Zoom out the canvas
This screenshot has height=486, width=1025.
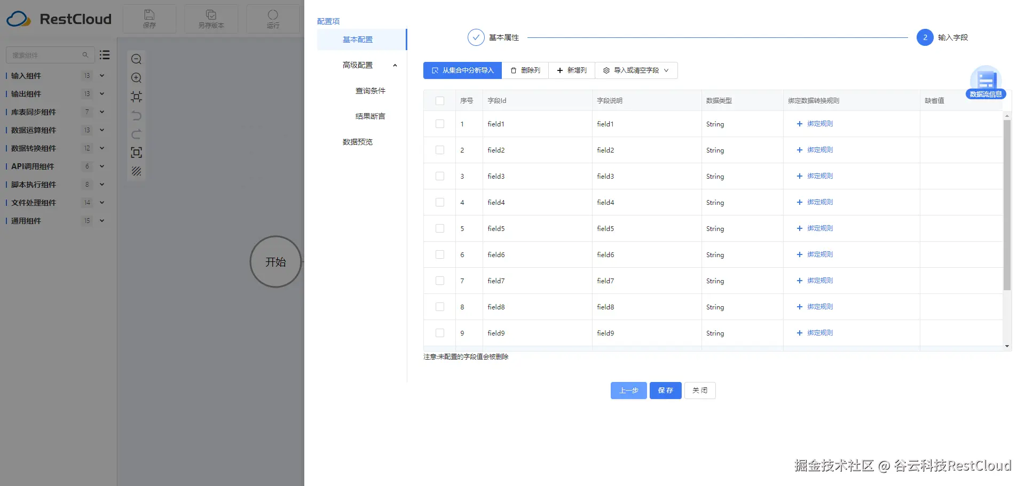tap(137, 59)
